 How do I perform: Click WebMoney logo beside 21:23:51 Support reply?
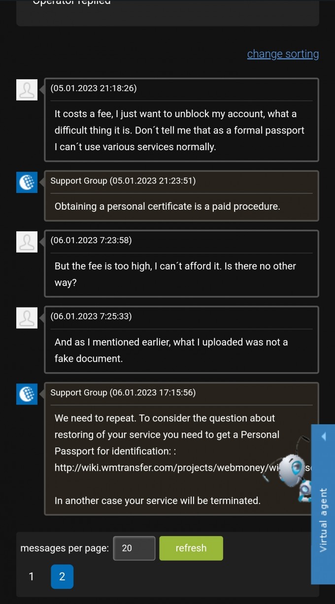coord(27,182)
